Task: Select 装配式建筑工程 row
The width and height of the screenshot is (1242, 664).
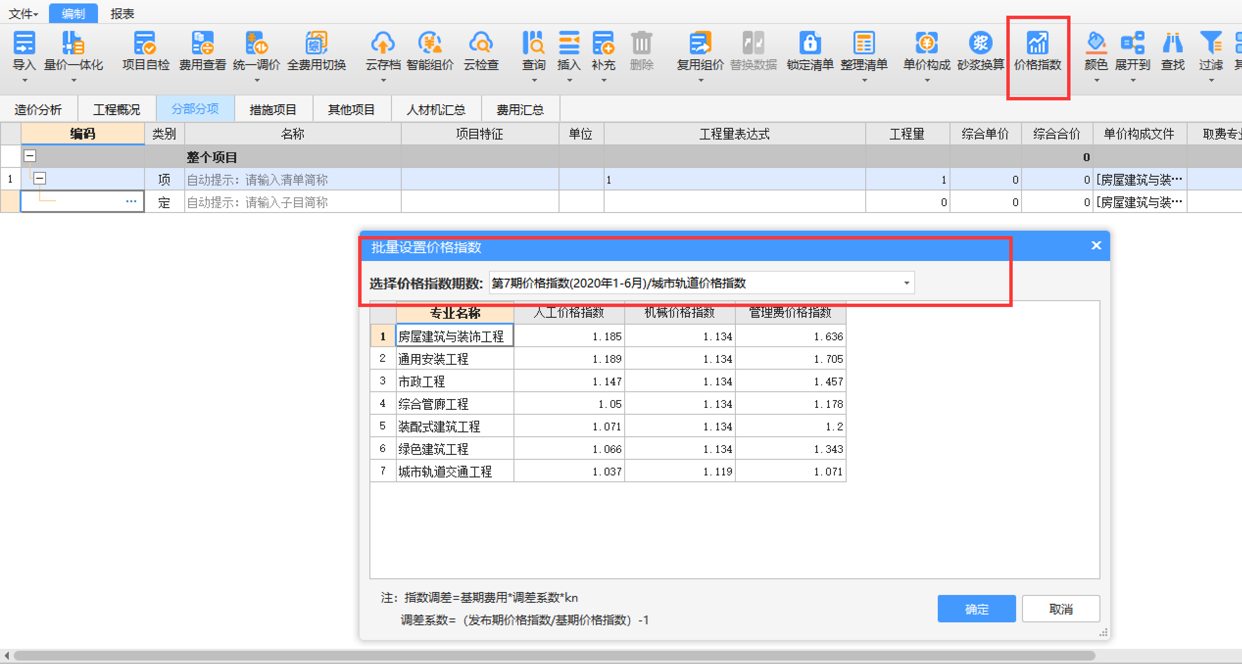Action: click(608, 427)
